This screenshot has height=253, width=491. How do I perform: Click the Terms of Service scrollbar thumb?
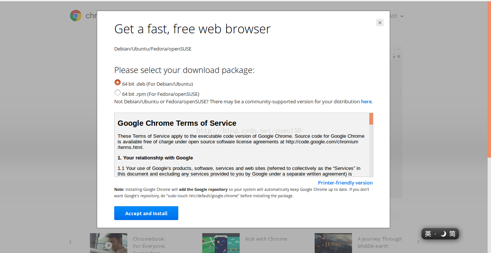371,119
